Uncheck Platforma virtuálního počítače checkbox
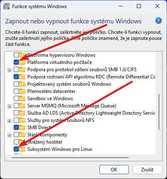 coord(16,62)
